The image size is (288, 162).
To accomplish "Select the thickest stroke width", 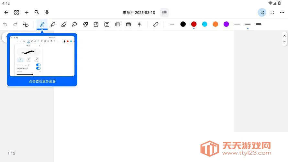I will coord(259,24).
